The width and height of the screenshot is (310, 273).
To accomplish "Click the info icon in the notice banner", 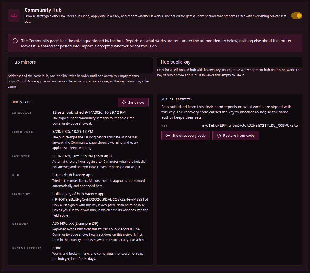I will (15, 41).
